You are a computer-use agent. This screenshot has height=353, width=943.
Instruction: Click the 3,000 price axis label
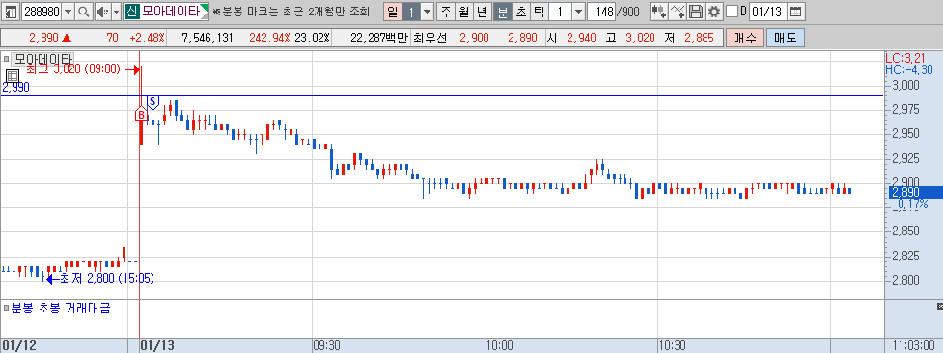coord(904,86)
